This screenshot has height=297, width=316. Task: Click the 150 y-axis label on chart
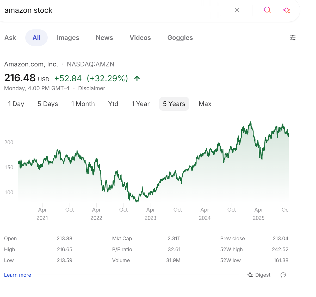tap(9, 168)
